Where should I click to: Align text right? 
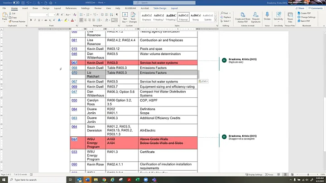tap(89, 20)
